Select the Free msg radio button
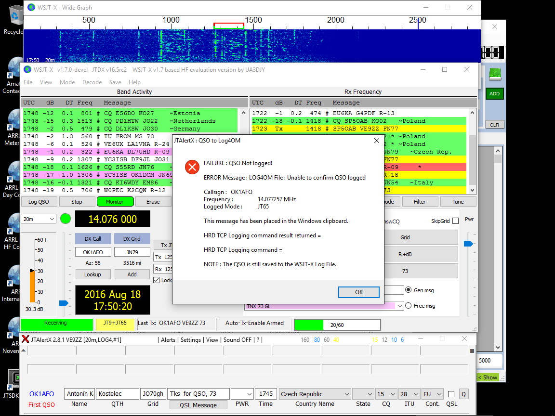The height and width of the screenshot is (416, 555). (x=409, y=306)
